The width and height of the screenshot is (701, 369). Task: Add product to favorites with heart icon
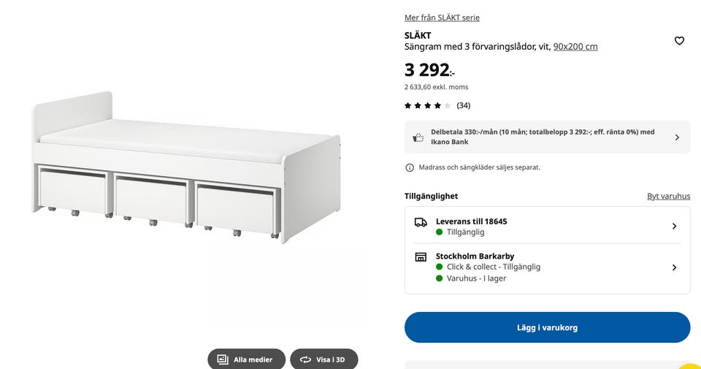coord(679,41)
